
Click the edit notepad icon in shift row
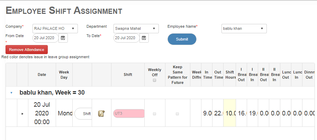pos(101,113)
